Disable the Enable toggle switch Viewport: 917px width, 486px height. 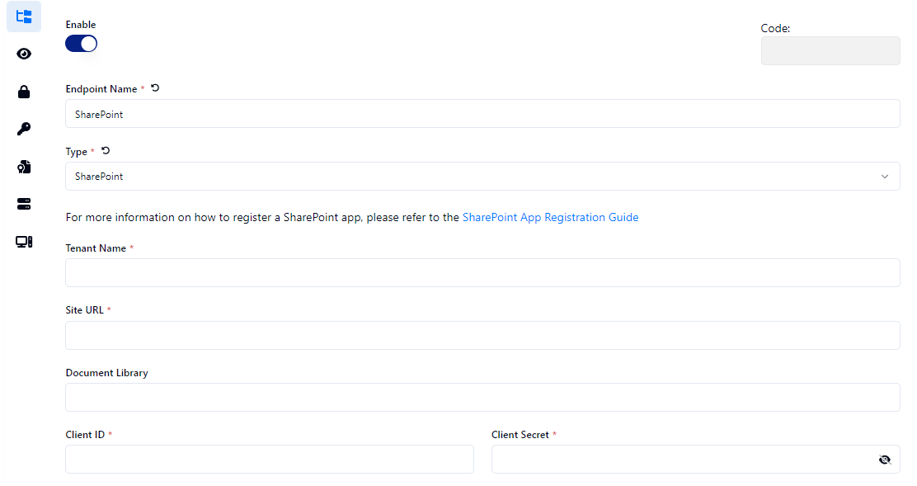pyautogui.click(x=81, y=44)
